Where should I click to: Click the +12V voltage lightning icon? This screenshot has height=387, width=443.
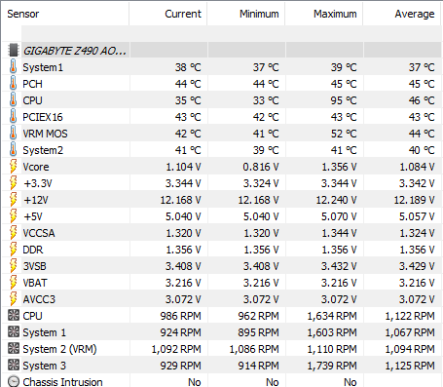(13, 199)
